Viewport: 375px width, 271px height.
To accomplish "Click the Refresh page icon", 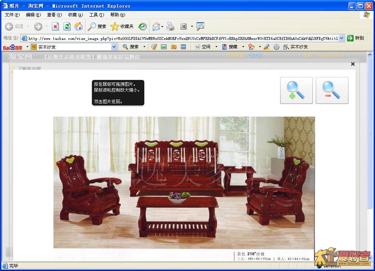I will click(67, 27).
